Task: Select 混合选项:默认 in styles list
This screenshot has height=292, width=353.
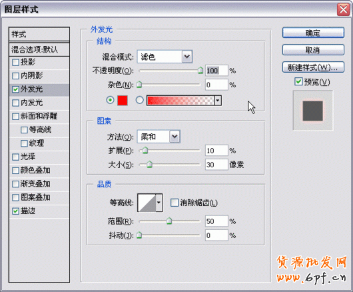Action: point(39,49)
